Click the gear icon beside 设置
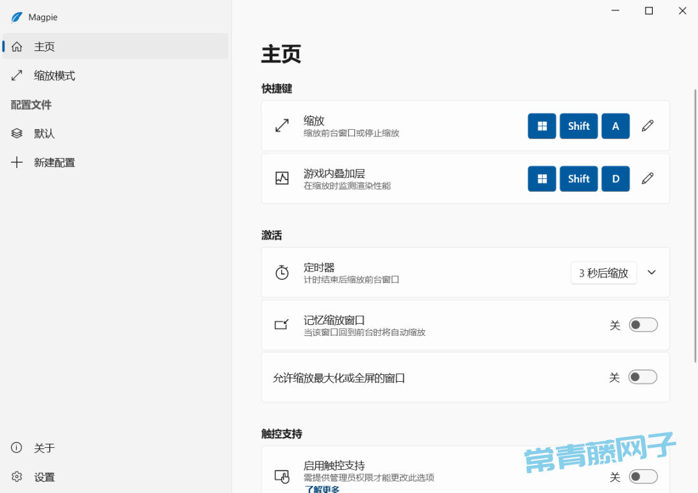 pyautogui.click(x=17, y=477)
